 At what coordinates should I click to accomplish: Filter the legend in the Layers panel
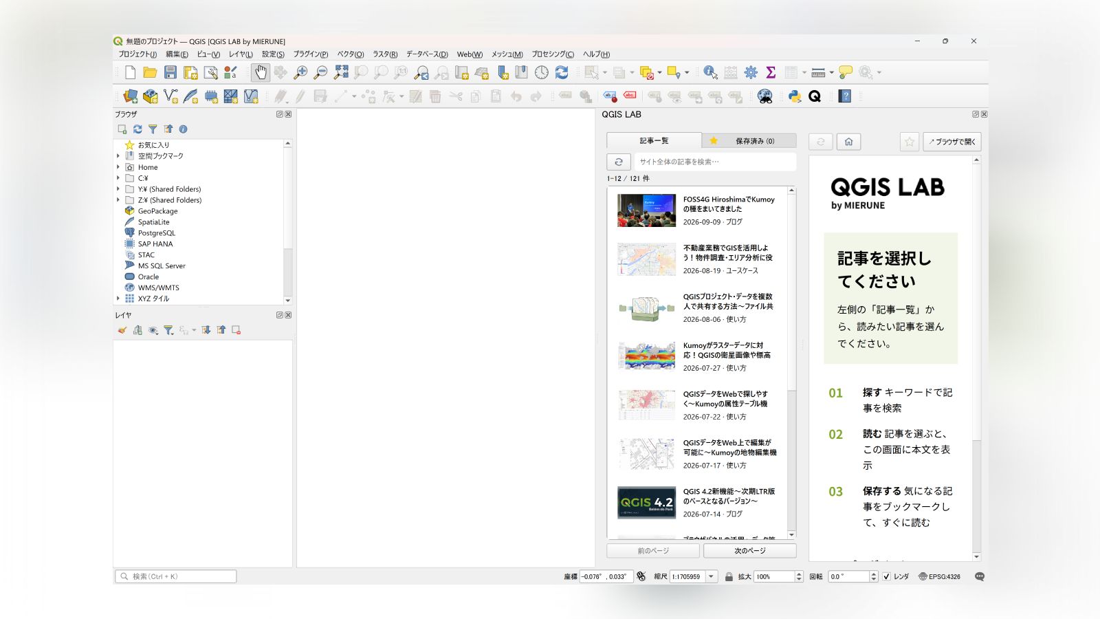tap(168, 330)
